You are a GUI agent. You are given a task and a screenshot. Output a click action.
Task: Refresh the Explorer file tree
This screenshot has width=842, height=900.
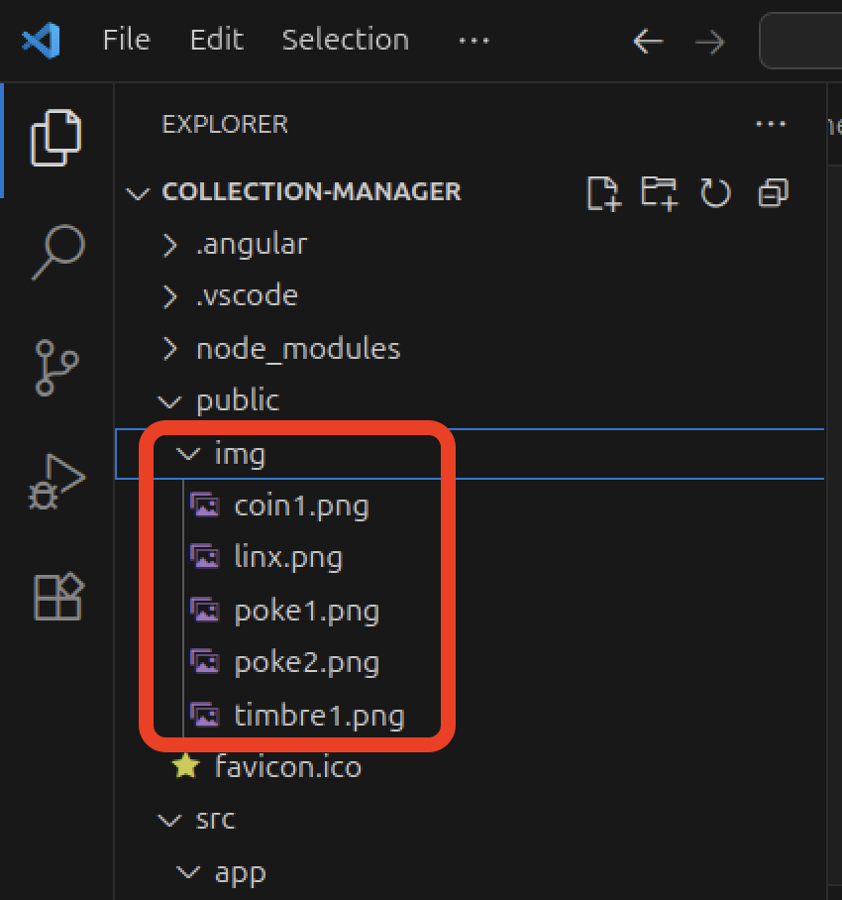click(x=715, y=192)
